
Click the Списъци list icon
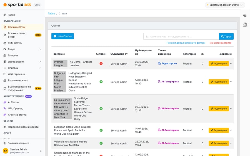[x=5, y=68]
